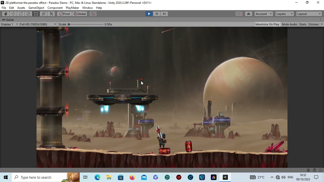Open the Windows Start menu
This screenshot has height=182, width=324.
[x=6, y=177]
